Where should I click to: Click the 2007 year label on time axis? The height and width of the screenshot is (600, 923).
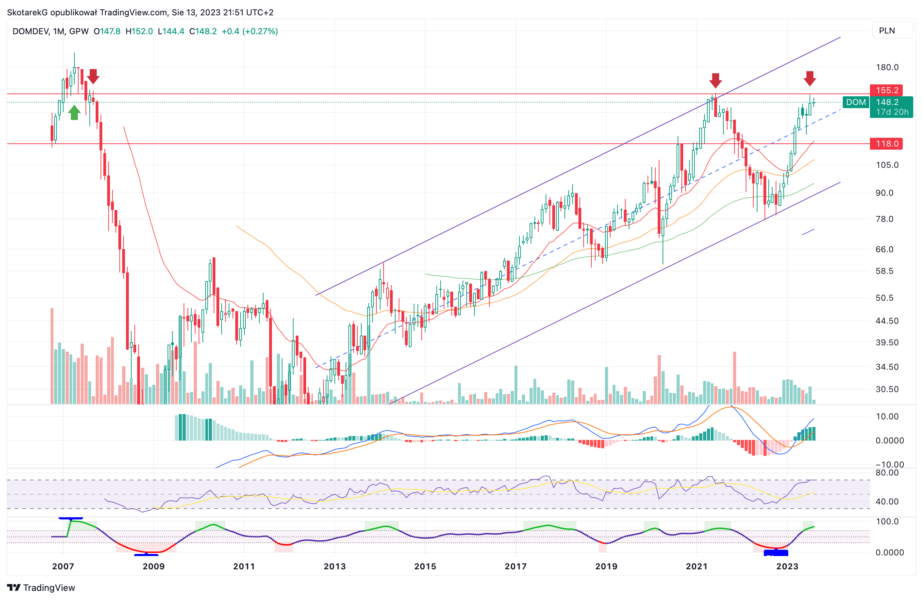point(63,566)
